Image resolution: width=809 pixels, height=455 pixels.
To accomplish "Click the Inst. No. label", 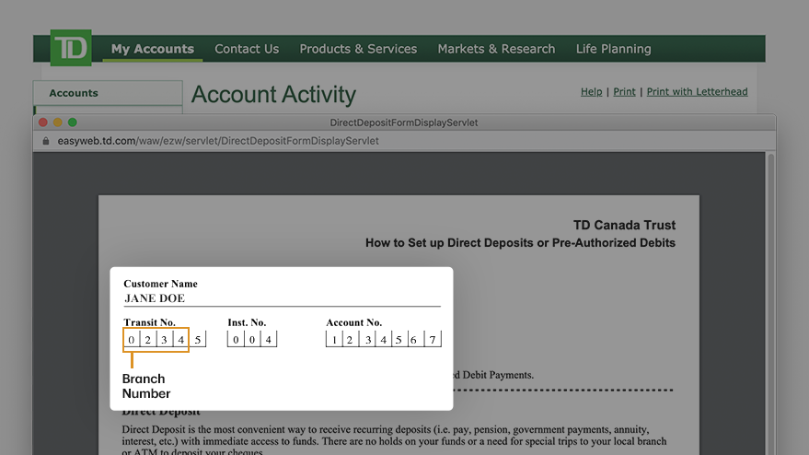I will [247, 322].
